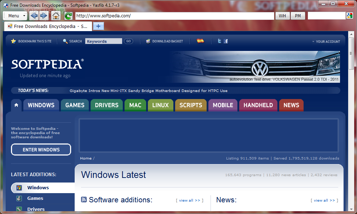357x214 pixels.
Task: Open Softpedia Twitter icon
Action: point(219,41)
